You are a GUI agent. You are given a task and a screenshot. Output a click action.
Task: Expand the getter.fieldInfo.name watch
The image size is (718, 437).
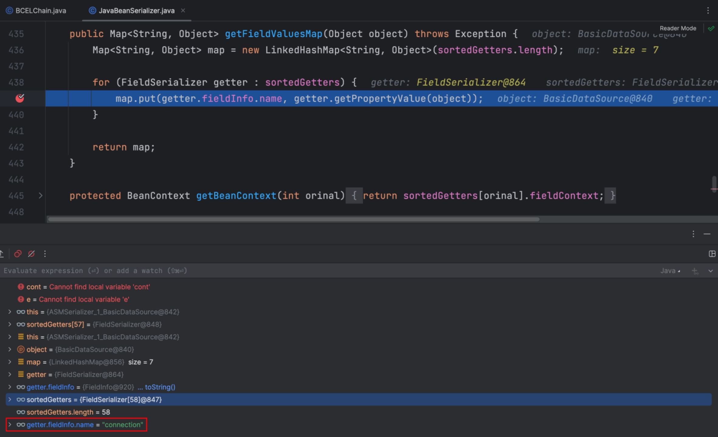(x=10, y=425)
